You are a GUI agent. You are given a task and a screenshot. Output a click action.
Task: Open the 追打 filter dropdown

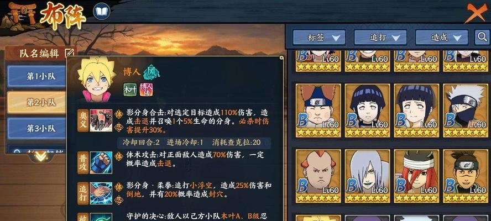coord(380,38)
